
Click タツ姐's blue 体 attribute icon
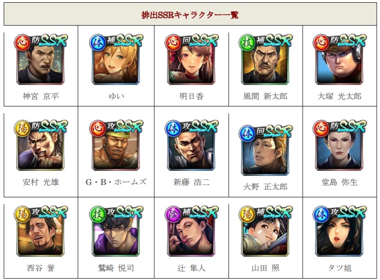(x=321, y=214)
